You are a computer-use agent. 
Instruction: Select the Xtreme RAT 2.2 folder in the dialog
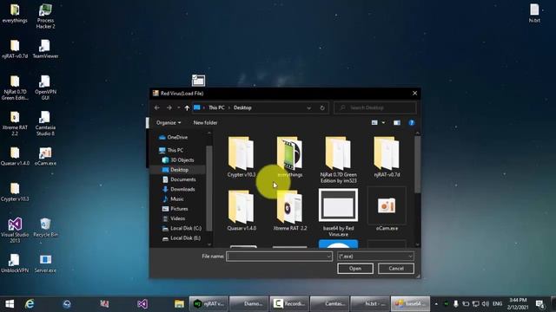[x=289, y=210]
